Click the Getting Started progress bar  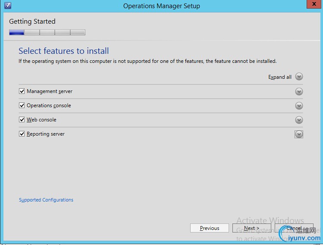click(47, 32)
